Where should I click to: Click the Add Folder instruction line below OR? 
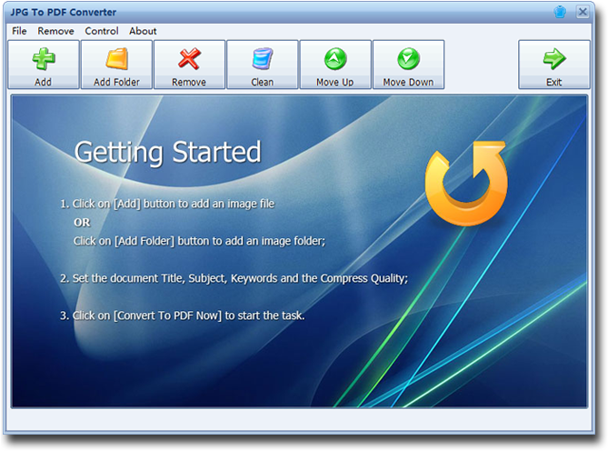click(x=199, y=241)
